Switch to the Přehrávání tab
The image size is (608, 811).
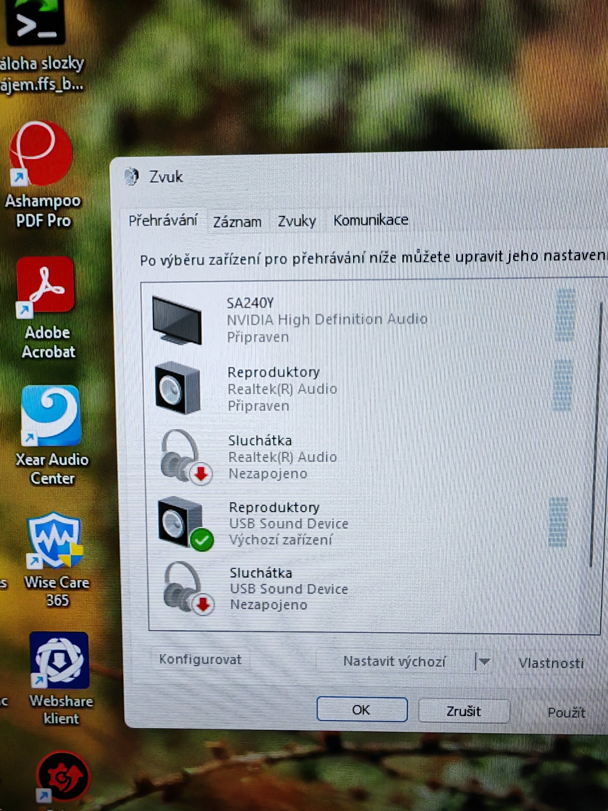[x=163, y=220]
